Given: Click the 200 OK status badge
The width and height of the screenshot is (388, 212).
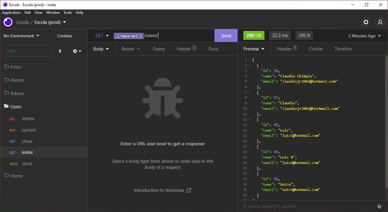Looking at the screenshot, I should [x=254, y=35].
